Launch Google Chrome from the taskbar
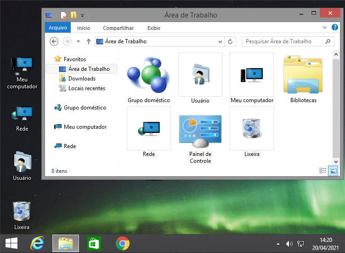This screenshot has width=345, height=253. pyautogui.click(x=123, y=243)
